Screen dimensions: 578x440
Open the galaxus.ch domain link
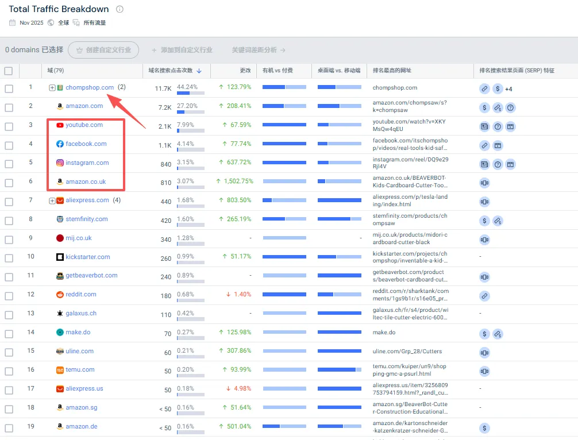pyautogui.click(x=81, y=313)
